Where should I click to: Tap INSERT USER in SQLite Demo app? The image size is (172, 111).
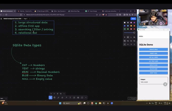point(154,53)
